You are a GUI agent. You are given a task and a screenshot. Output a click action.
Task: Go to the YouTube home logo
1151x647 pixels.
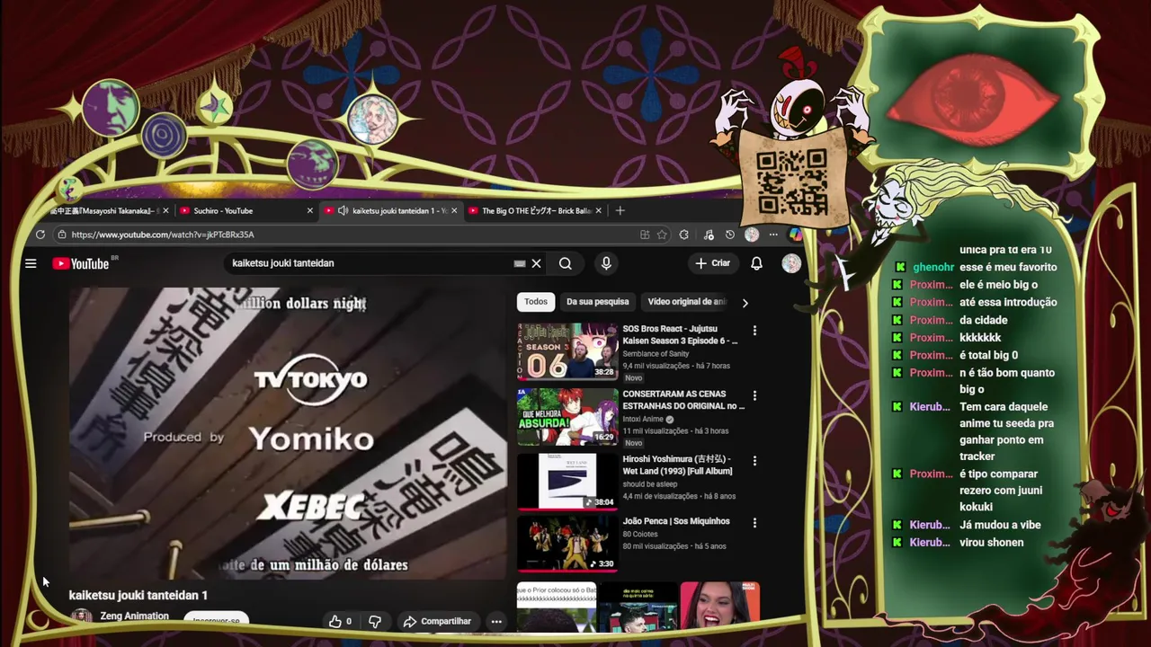click(81, 263)
